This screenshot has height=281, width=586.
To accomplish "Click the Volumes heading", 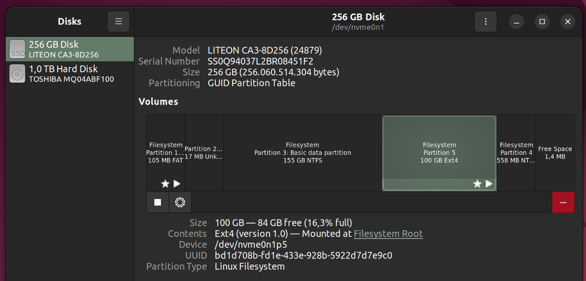I will point(158,102).
